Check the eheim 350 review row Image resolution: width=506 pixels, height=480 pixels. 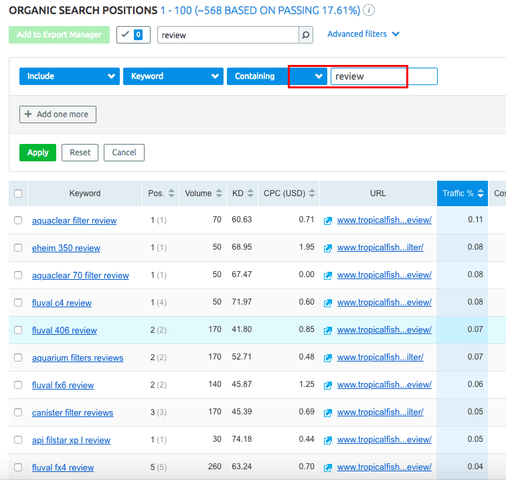tap(18, 248)
